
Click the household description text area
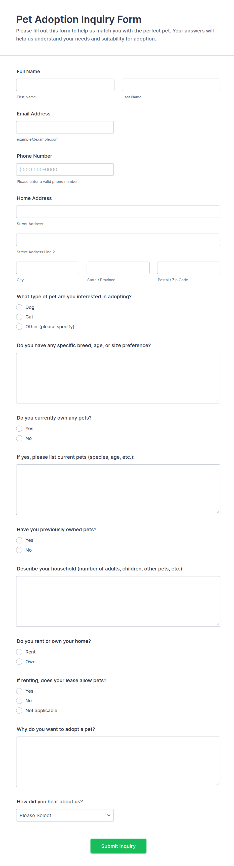(118, 601)
